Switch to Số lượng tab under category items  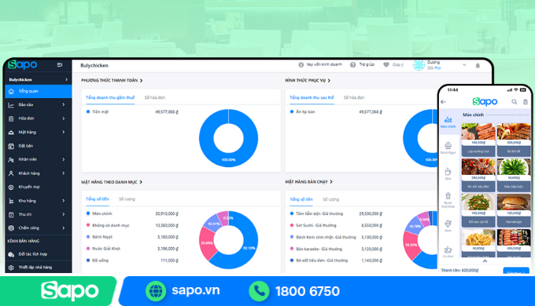pos(127,199)
